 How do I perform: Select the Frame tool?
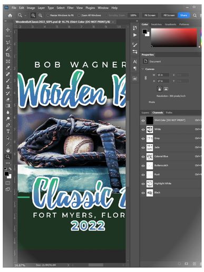pyautogui.click(x=8, y=62)
